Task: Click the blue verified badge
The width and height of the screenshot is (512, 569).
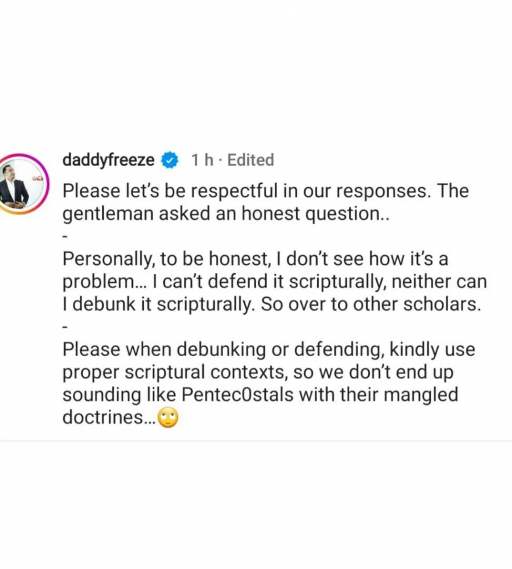Action: coord(169,161)
